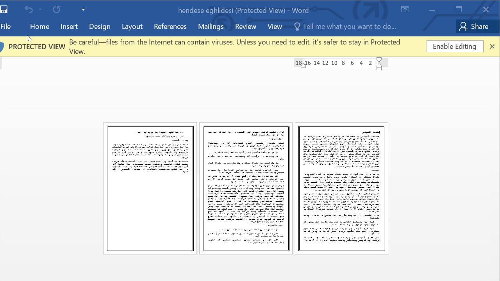Click the Tell me what you want box

click(345, 27)
